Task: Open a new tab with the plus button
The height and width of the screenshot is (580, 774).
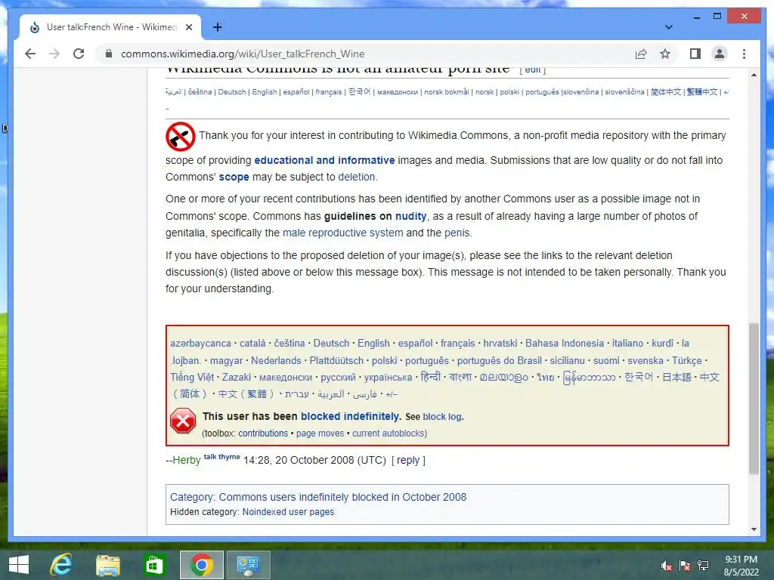Action: coord(217,27)
